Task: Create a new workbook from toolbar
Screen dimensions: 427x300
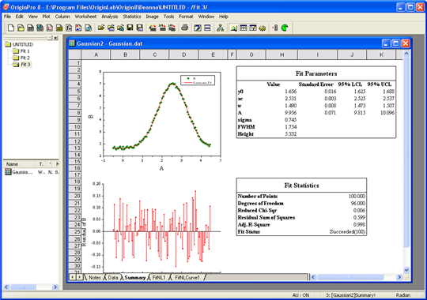Action: pos(30,28)
